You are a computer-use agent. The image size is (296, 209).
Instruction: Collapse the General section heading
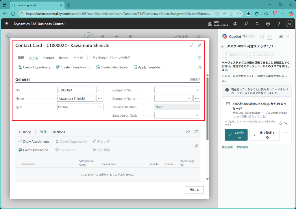coord(23,79)
